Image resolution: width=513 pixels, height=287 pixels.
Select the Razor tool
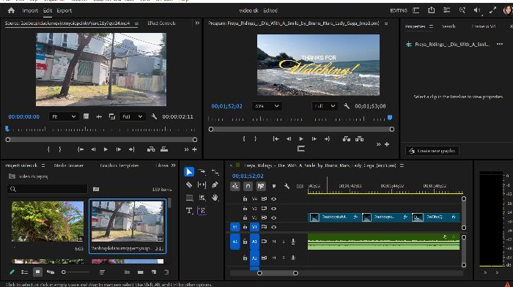189,184
